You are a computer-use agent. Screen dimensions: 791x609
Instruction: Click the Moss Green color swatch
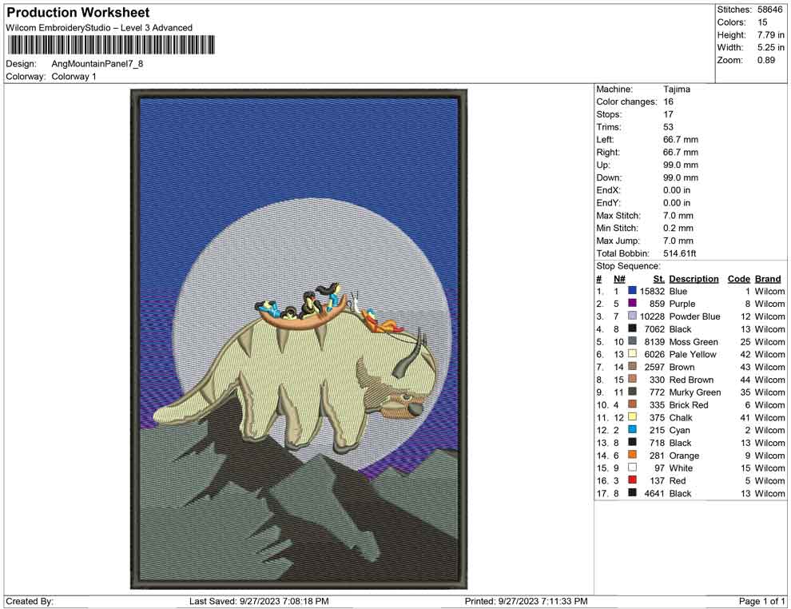tap(632, 341)
